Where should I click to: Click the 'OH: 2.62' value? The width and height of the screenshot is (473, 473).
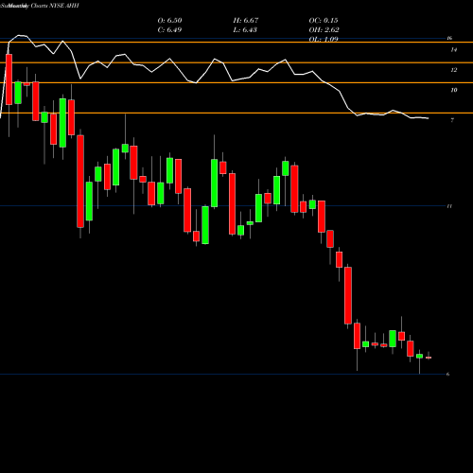[x=324, y=30]
